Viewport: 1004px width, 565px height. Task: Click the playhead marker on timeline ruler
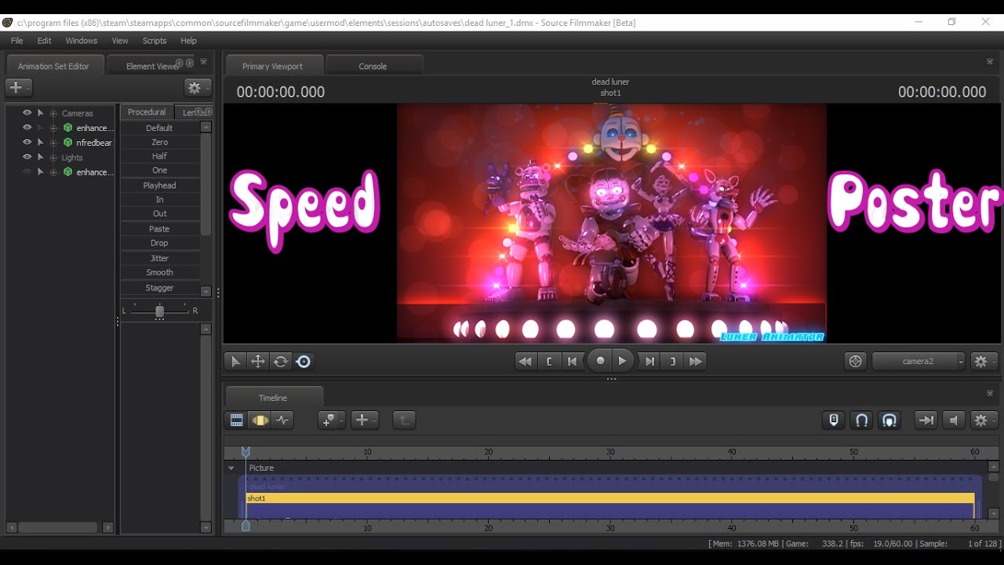click(246, 452)
